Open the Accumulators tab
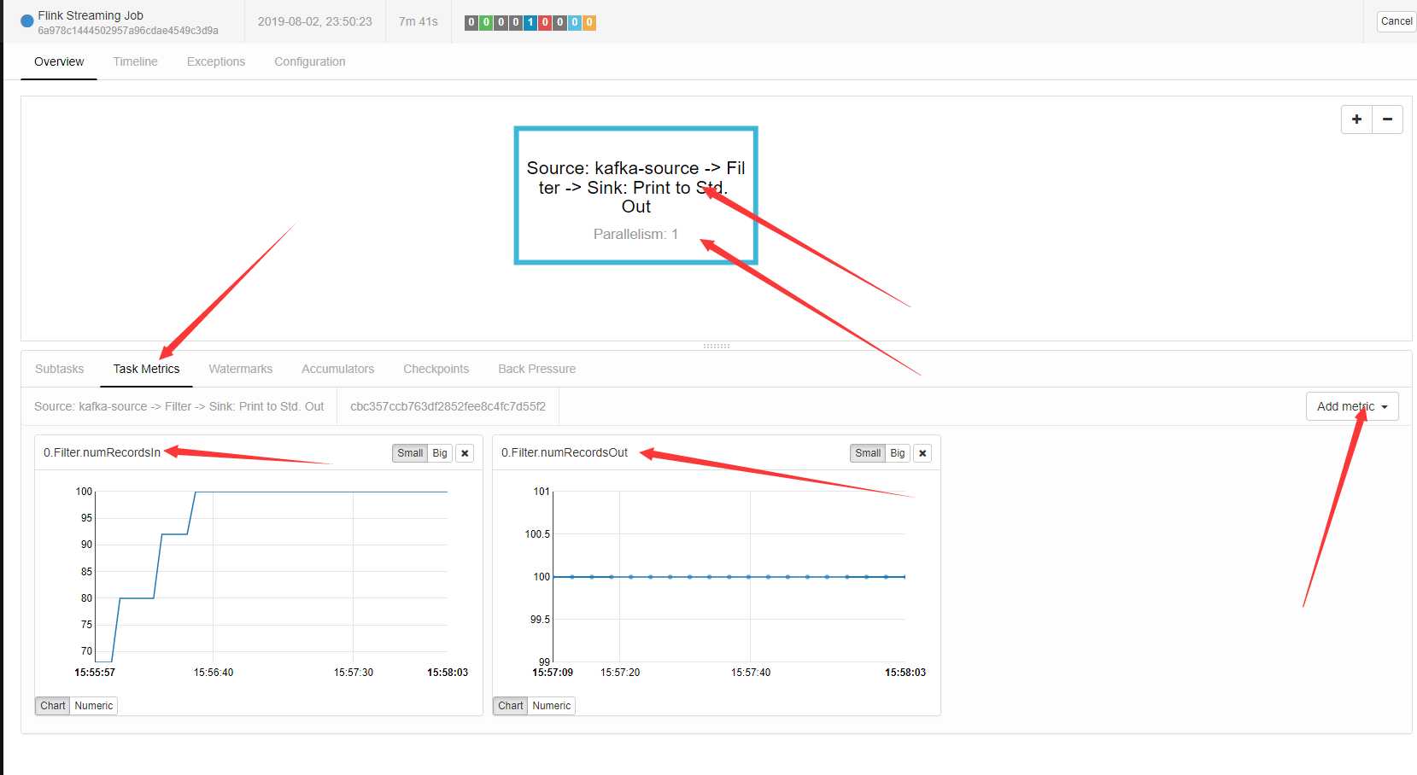Image resolution: width=1417 pixels, height=775 pixels. point(338,369)
